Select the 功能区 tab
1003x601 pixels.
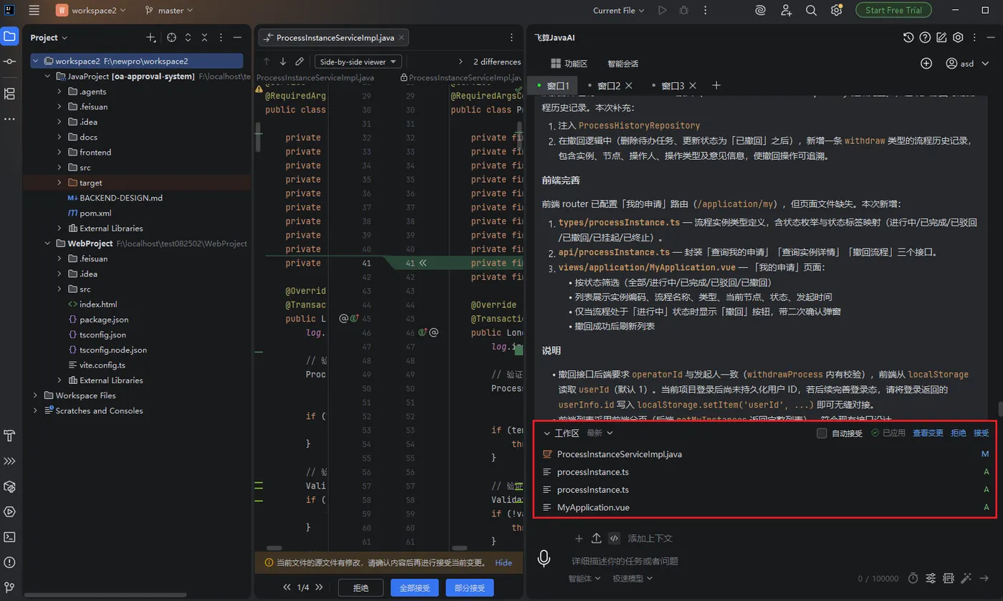[x=569, y=63]
